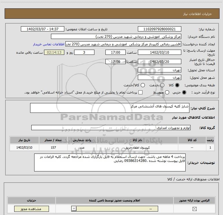Click the delivery city field تهران
This screenshot has width=223, height=215.
coord(159,78)
